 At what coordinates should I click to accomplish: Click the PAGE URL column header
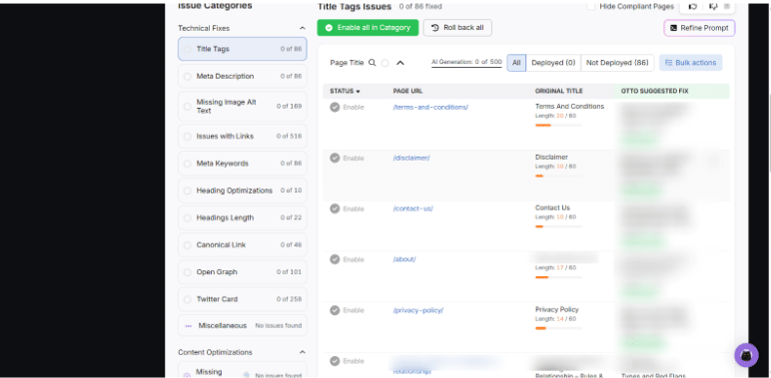click(x=407, y=92)
